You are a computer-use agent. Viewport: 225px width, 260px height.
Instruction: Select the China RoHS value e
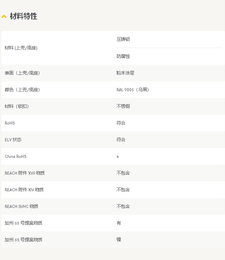(x=118, y=157)
